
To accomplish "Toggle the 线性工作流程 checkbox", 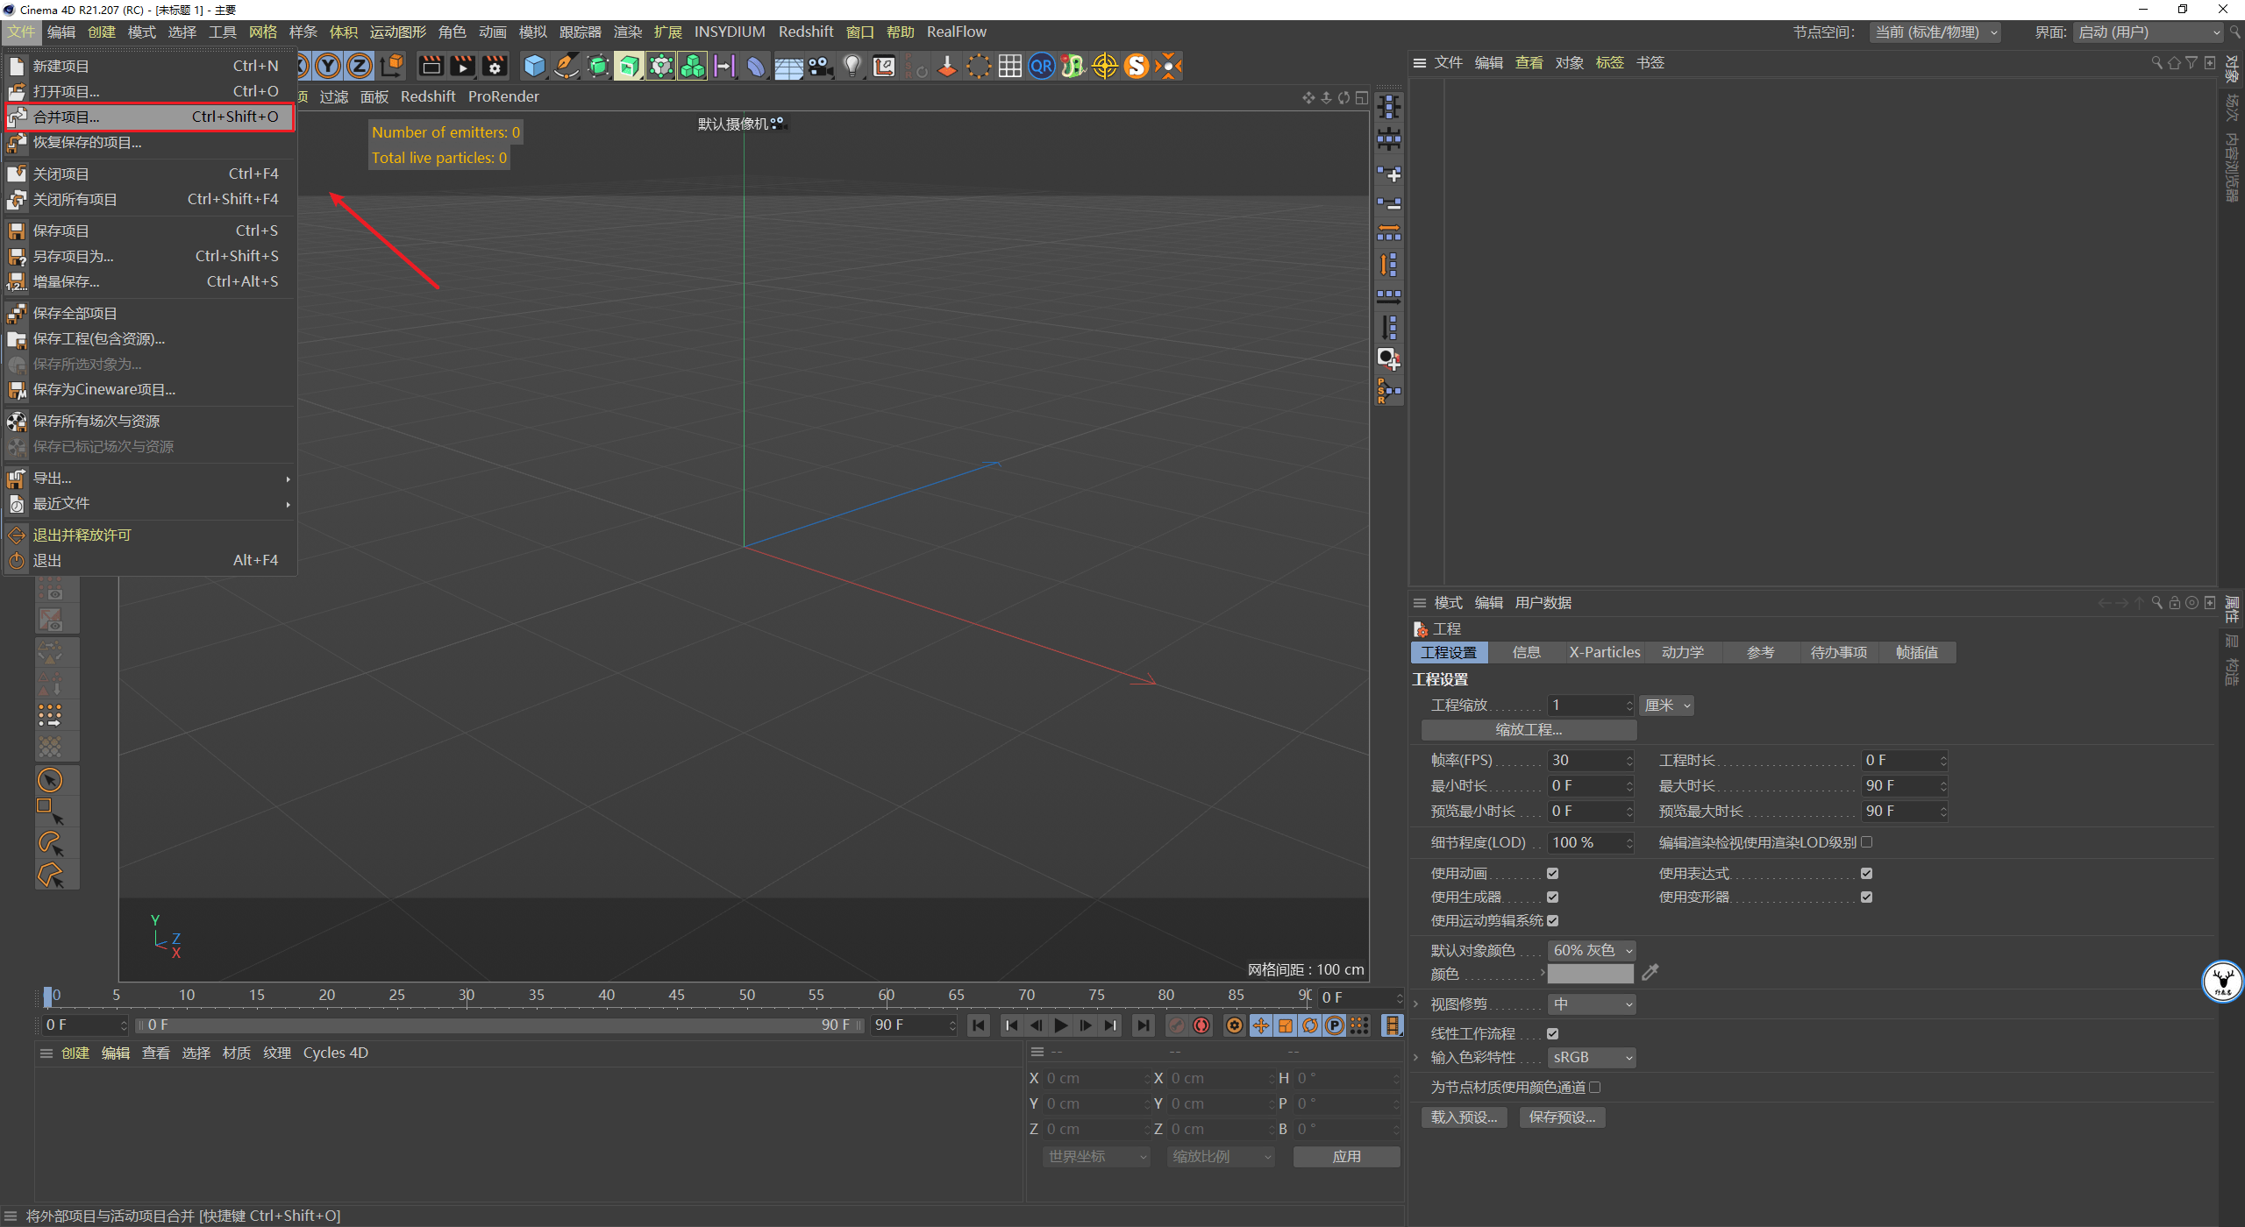I will (x=1553, y=1033).
